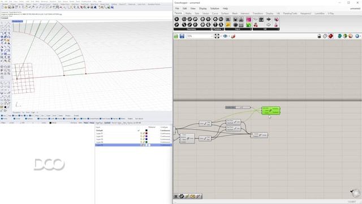Toggle Osnap in Rhino status bar
The height and width of the screenshot is (204, 362).
tap(92, 123)
